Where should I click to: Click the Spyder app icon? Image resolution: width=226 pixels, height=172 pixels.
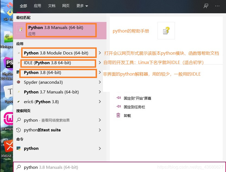18,82
